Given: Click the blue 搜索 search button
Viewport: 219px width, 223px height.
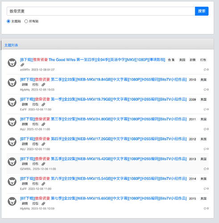Looking at the screenshot, I should (x=202, y=11).
